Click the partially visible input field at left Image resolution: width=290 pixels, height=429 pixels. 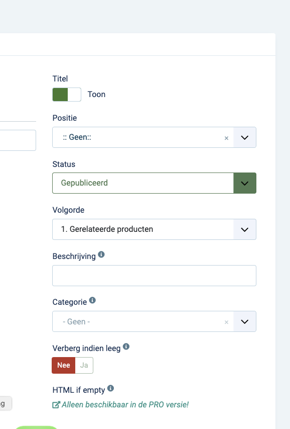18,140
